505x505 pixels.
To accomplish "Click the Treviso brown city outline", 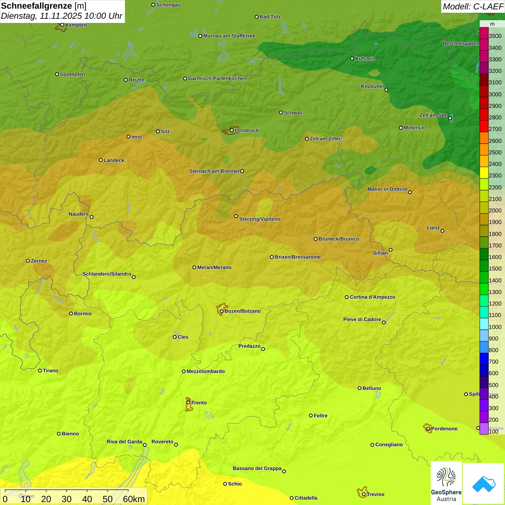I will point(362,492).
